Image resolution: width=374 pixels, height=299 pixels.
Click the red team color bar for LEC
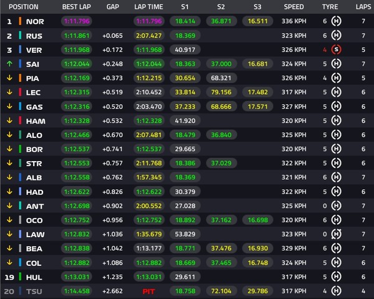[x=20, y=92]
